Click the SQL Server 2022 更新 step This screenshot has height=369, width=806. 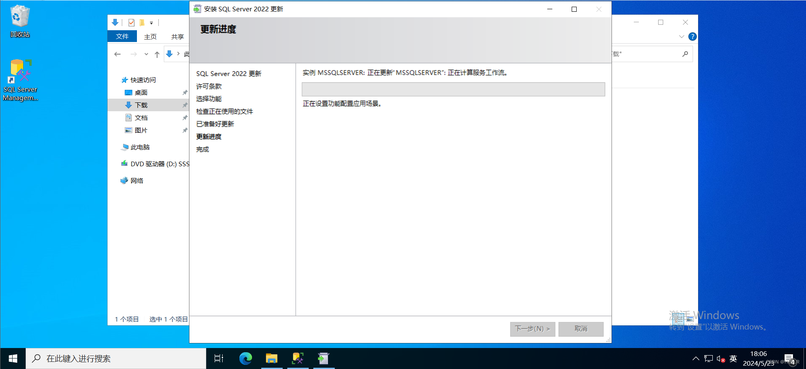pos(228,73)
